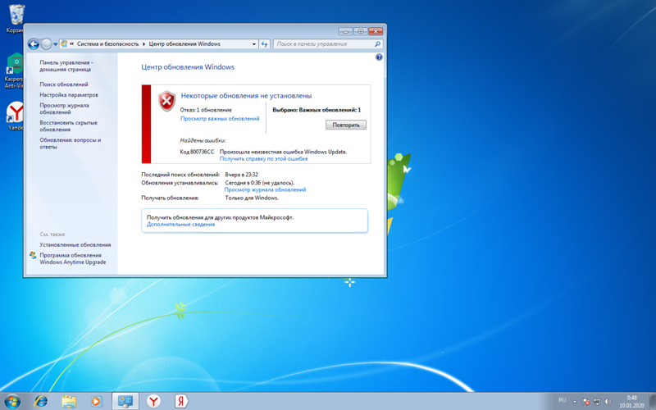Click the 'Отказ: 1 обновление' text

click(x=206, y=110)
